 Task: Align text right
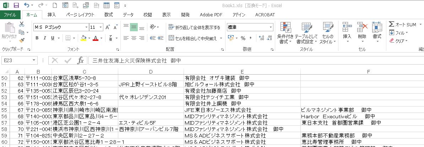(x=141, y=38)
